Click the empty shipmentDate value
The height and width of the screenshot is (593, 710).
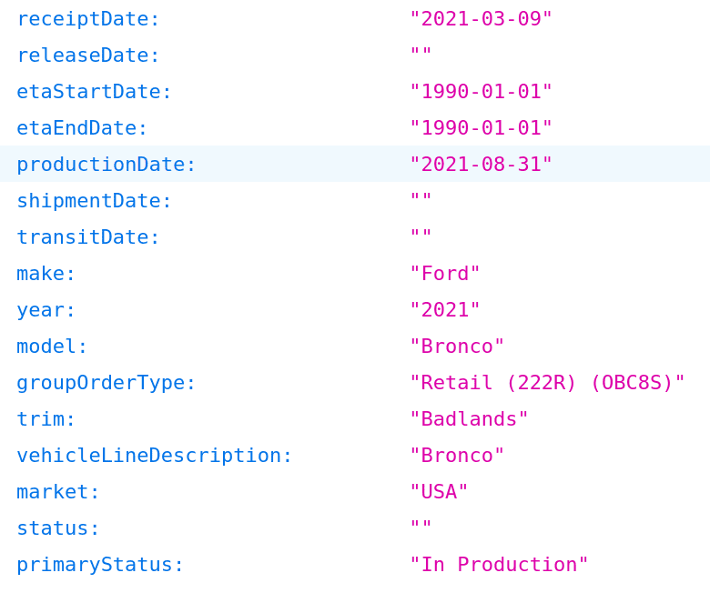pyautogui.click(x=421, y=197)
